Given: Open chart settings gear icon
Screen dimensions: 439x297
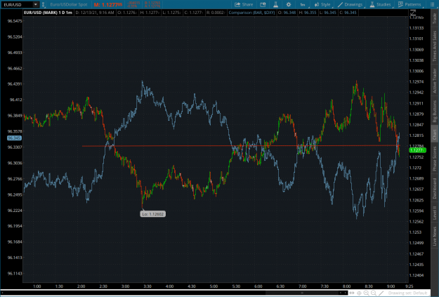Looking at the screenshot, I should [x=289, y=4].
